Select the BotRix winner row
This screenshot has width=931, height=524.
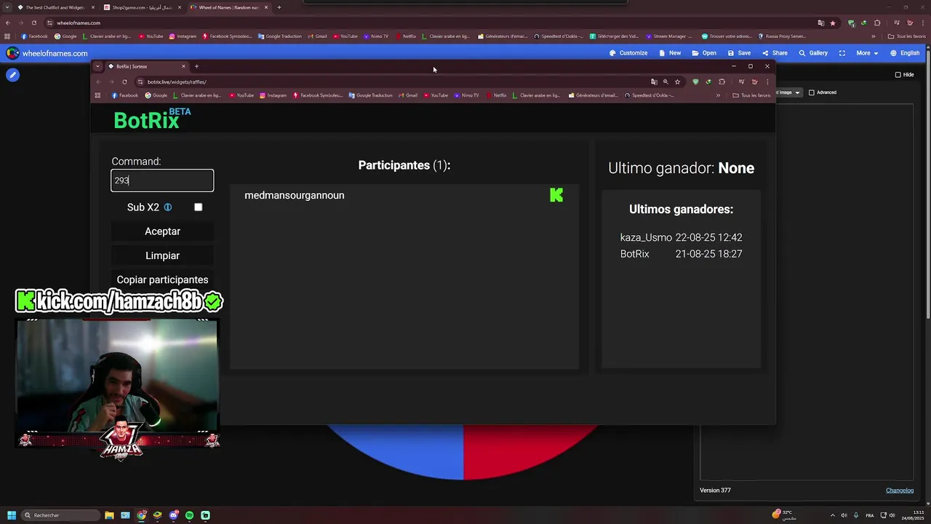pos(681,254)
